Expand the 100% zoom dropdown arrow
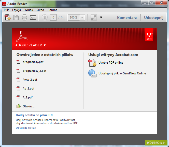This screenshot has height=147, width=169. coord(82,17)
